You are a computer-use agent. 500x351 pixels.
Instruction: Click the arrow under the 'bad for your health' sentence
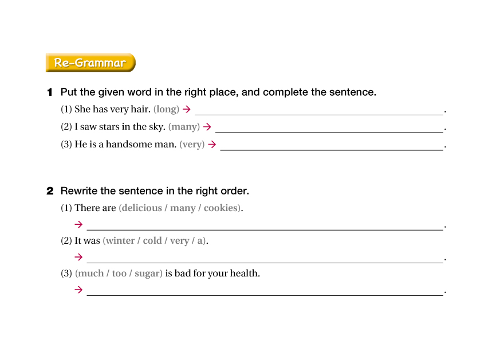point(78,290)
